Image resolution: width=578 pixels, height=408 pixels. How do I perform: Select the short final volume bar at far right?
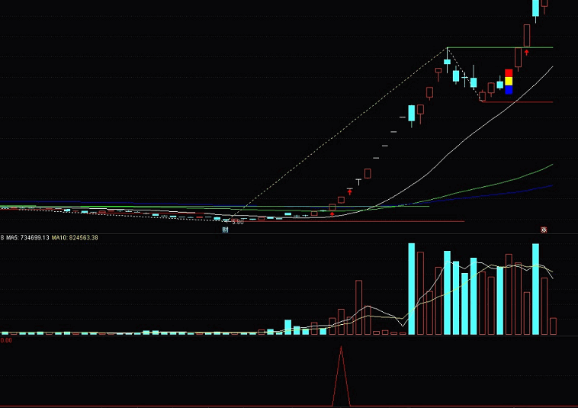coord(553,326)
